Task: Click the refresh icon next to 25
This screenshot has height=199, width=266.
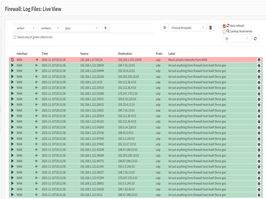Action: pyautogui.click(x=255, y=39)
